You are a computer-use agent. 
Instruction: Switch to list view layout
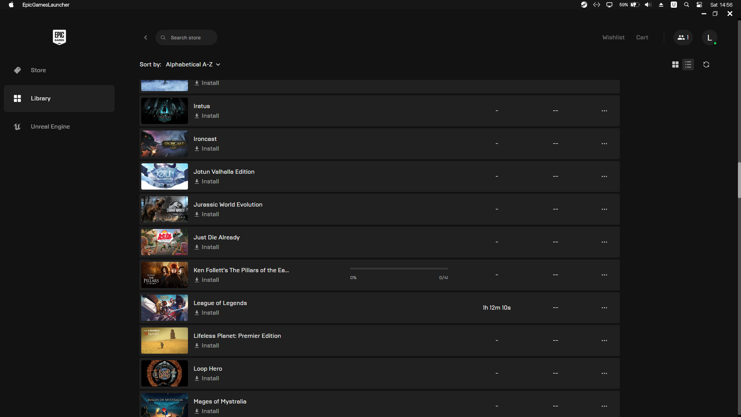click(x=688, y=64)
